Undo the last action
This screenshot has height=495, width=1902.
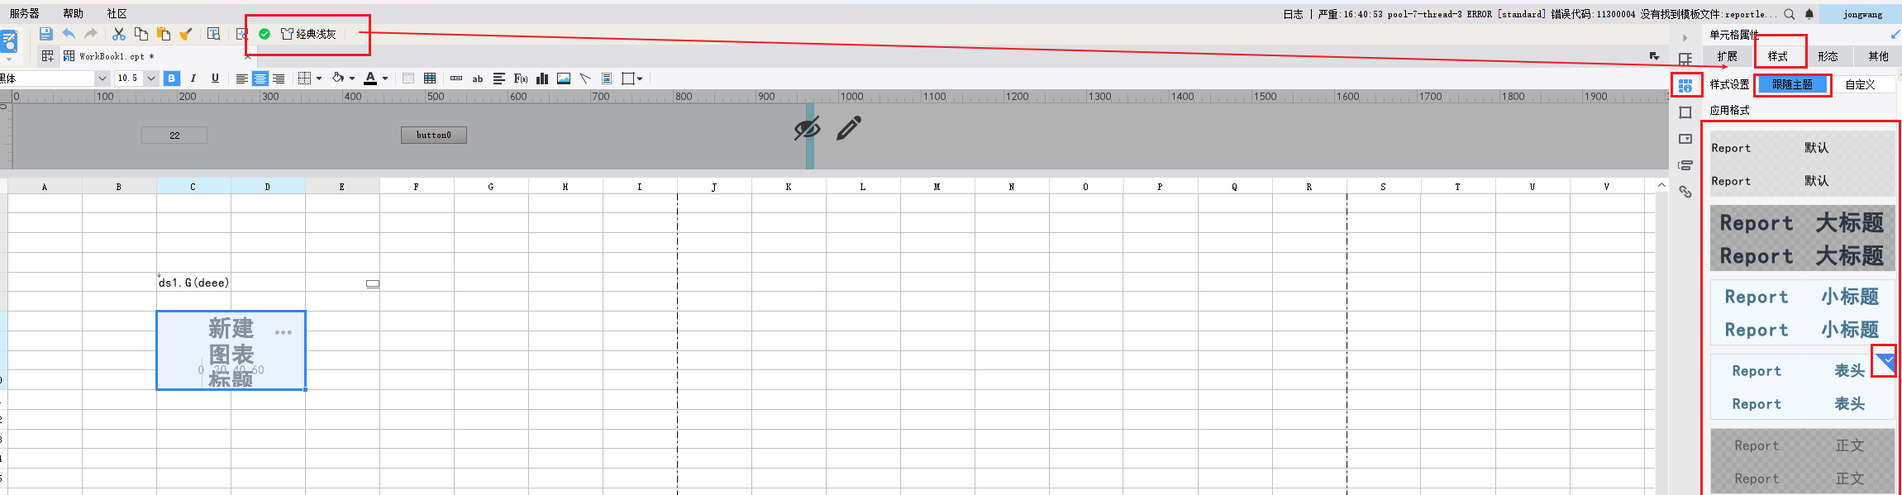pos(69,34)
